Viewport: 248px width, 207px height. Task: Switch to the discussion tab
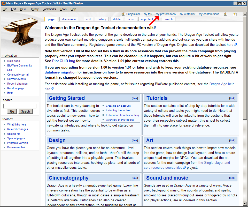coord(69,19)
